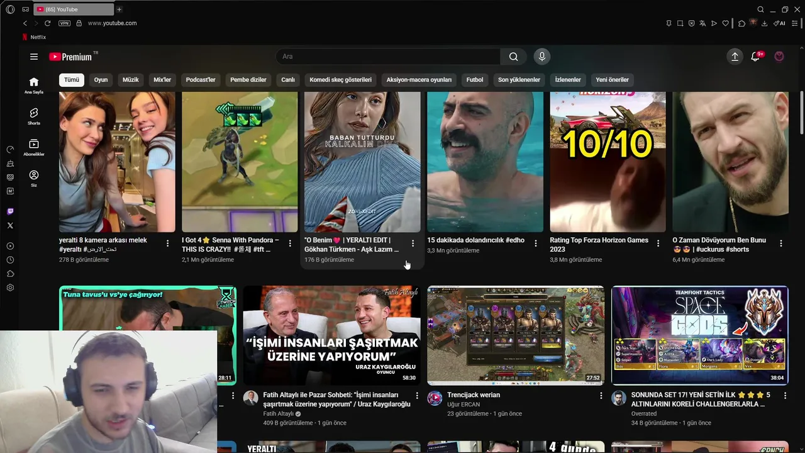Open the upload/create video button
This screenshot has width=805, height=453.
735,57
